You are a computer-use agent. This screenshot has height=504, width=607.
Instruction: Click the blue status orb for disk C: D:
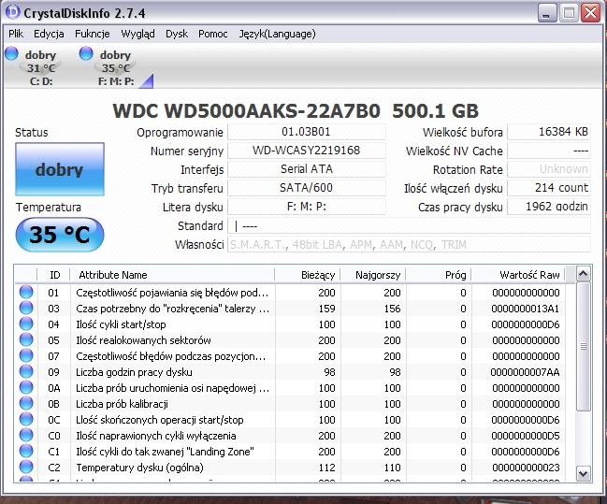[x=11, y=53]
